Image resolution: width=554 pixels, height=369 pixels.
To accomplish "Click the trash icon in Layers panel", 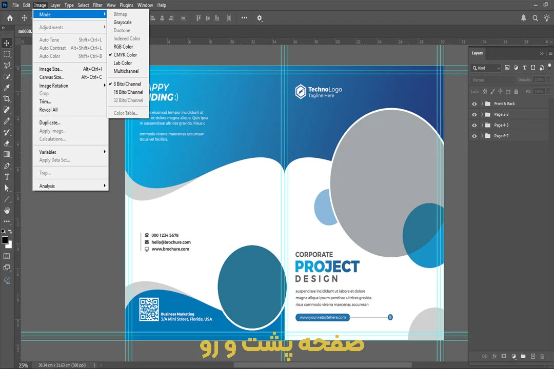I will click(x=542, y=356).
